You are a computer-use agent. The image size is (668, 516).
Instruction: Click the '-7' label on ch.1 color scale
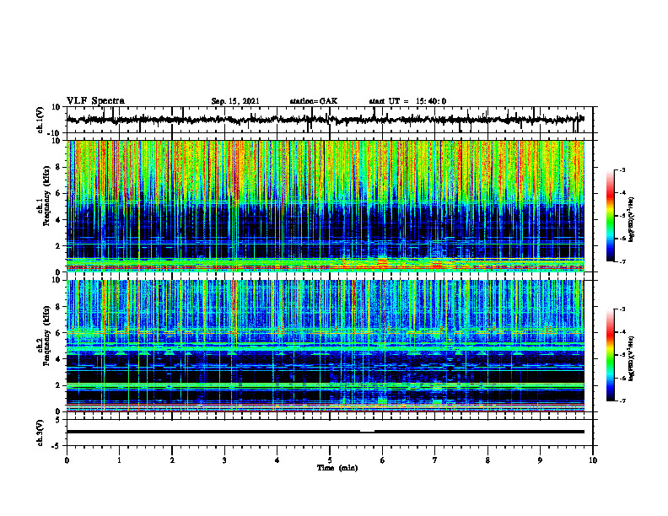(x=622, y=261)
